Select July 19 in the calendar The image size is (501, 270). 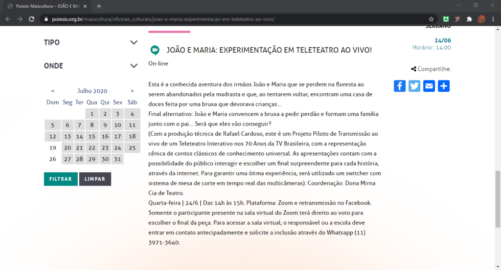(x=53, y=148)
